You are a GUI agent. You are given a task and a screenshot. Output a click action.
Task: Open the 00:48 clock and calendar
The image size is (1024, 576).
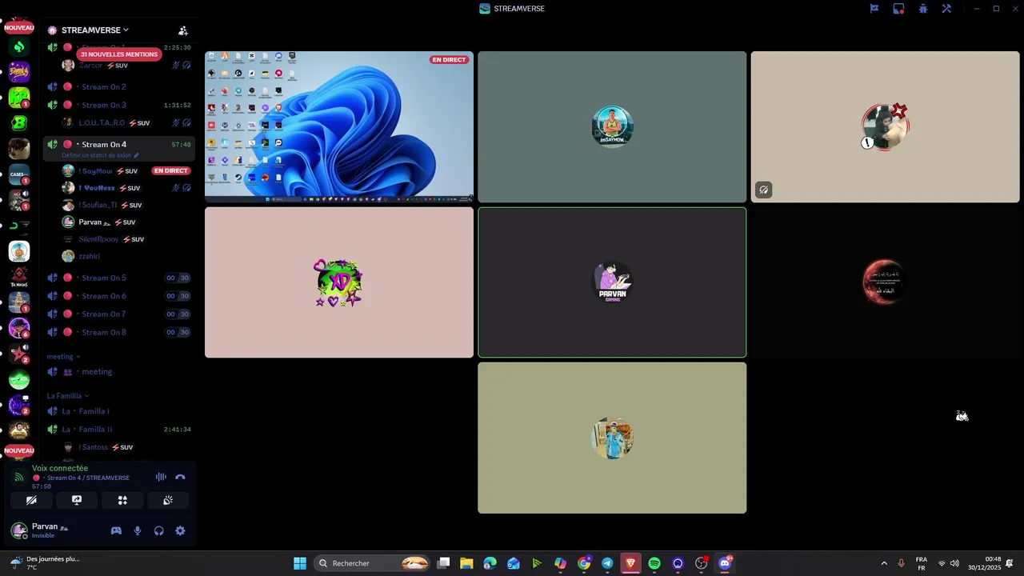coord(984,563)
